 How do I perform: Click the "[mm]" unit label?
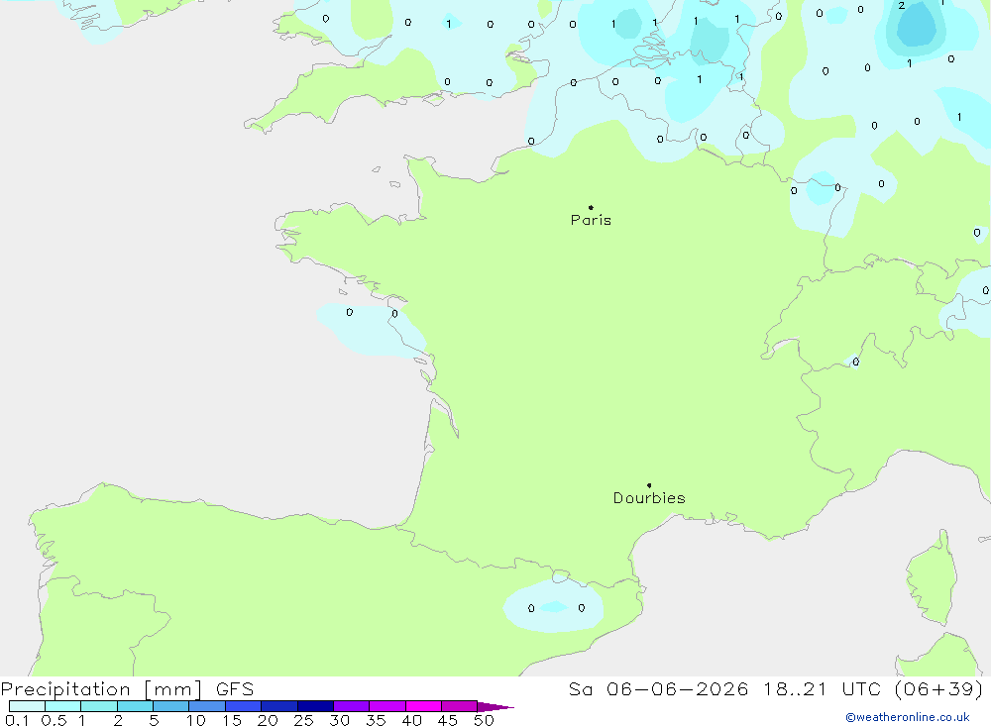(173, 689)
